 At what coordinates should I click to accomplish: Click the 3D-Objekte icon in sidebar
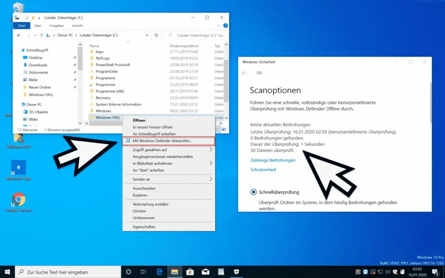[25, 112]
